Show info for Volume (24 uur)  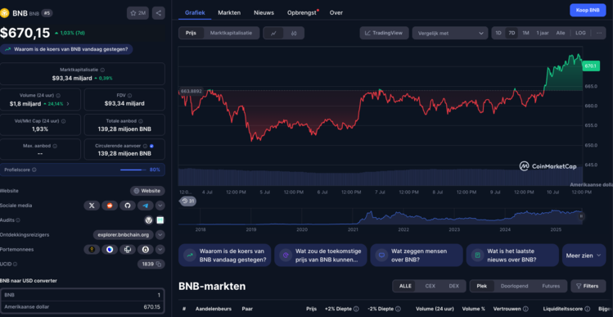58,95
